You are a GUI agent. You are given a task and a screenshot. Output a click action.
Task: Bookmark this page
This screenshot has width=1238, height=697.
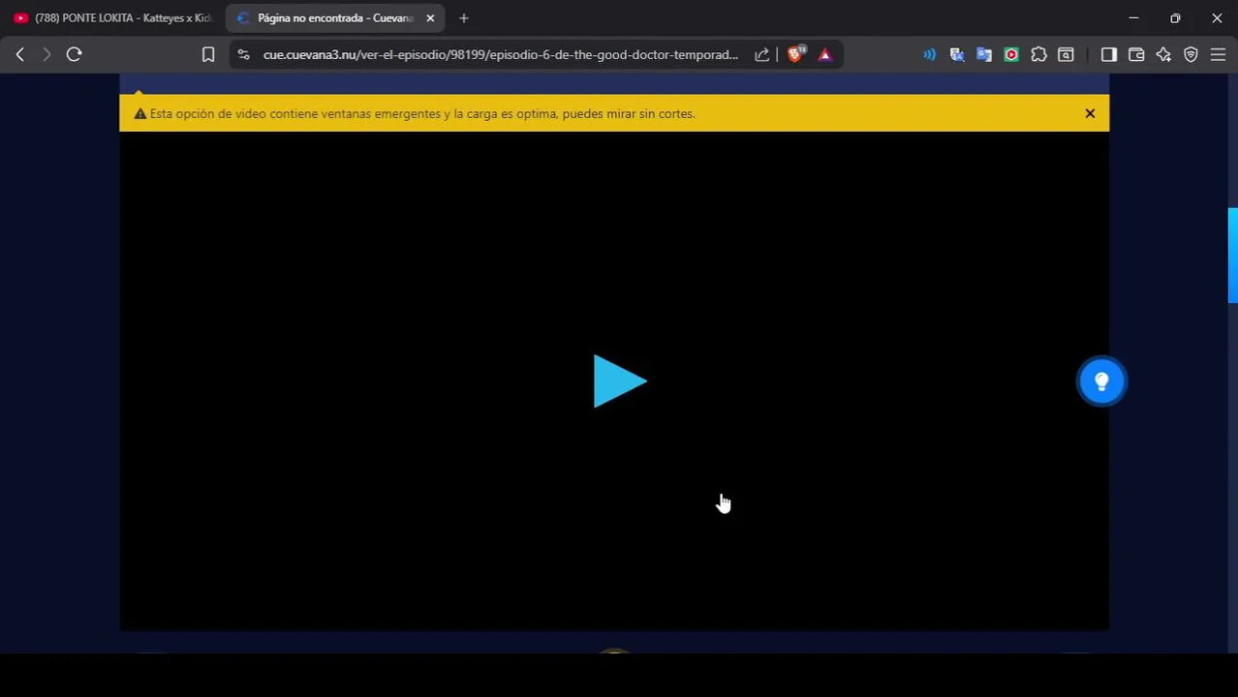coord(207,55)
